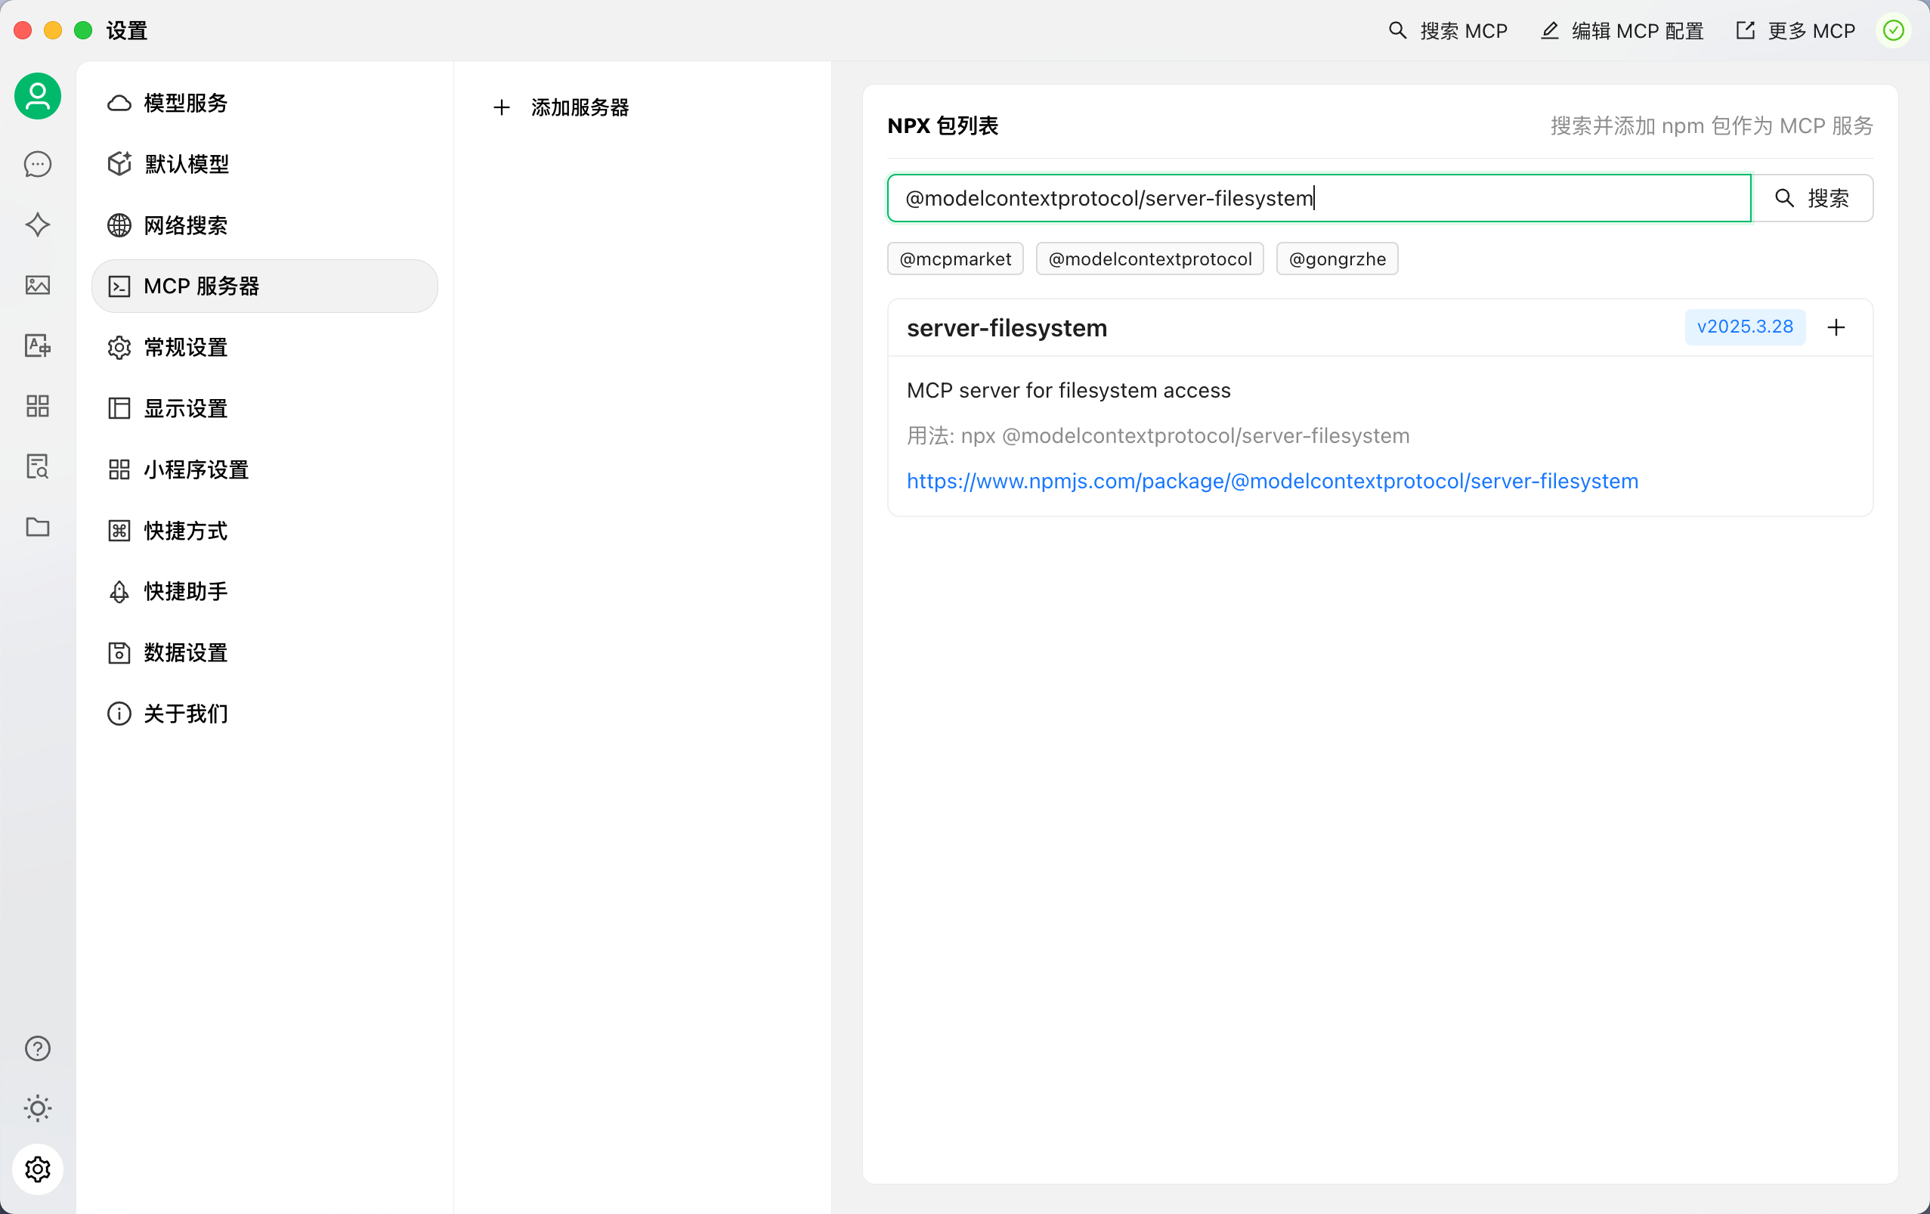Image resolution: width=1930 pixels, height=1214 pixels.
Task: Select the @modelcontextprotocol scope tag
Action: click(x=1149, y=259)
